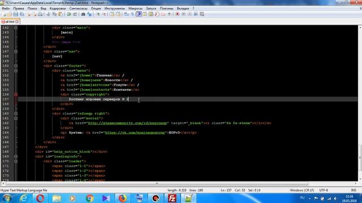Play back recorded macro icon

tap(189, 14)
